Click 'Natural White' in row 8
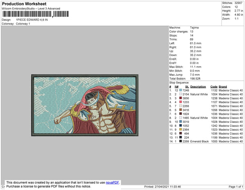Image resolution: width=245 pixels, height=190 pixels. pyautogui.click(x=199, y=118)
